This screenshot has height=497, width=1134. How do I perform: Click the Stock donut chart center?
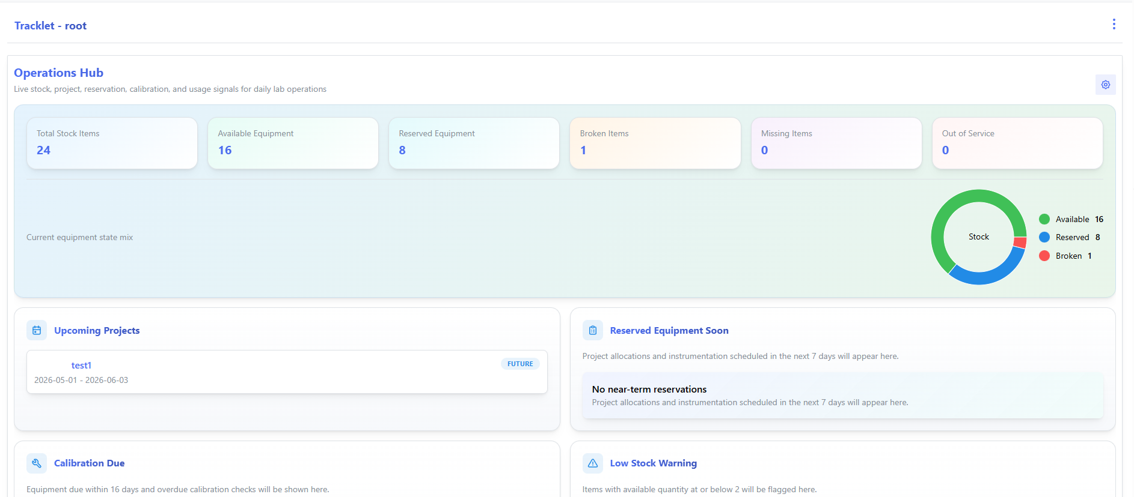pos(978,237)
